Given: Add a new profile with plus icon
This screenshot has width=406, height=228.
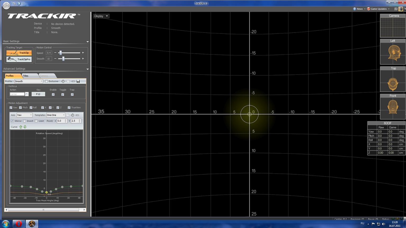Looking at the screenshot, I should [x=63, y=81].
